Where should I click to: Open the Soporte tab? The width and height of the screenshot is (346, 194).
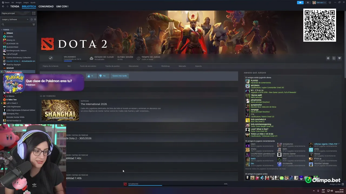click(x=198, y=66)
